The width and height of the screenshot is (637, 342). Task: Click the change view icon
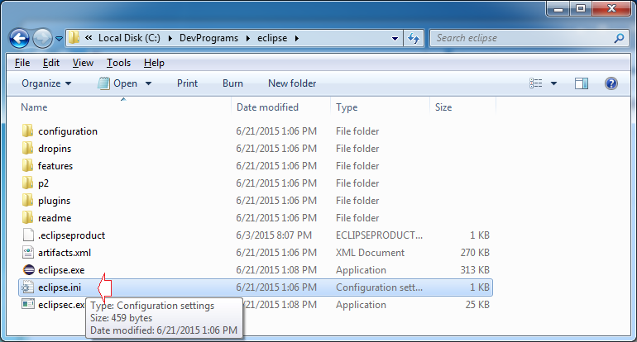coord(535,83)
